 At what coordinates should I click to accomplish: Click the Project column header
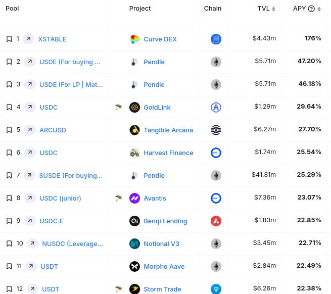[140, 9]
